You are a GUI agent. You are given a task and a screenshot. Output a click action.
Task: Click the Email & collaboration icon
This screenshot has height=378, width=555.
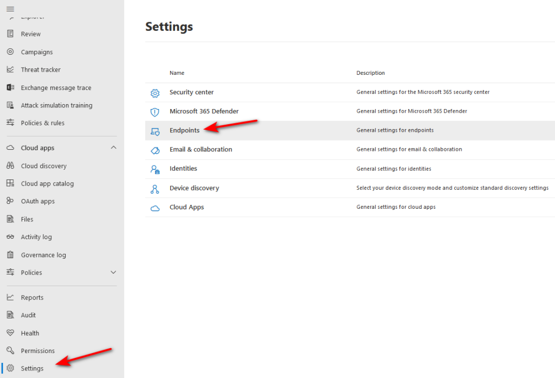(155, 151)
